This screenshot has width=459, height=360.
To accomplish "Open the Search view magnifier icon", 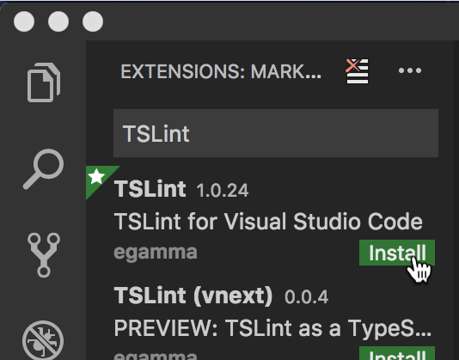I will pyautogui.click(x=43, y=169).
